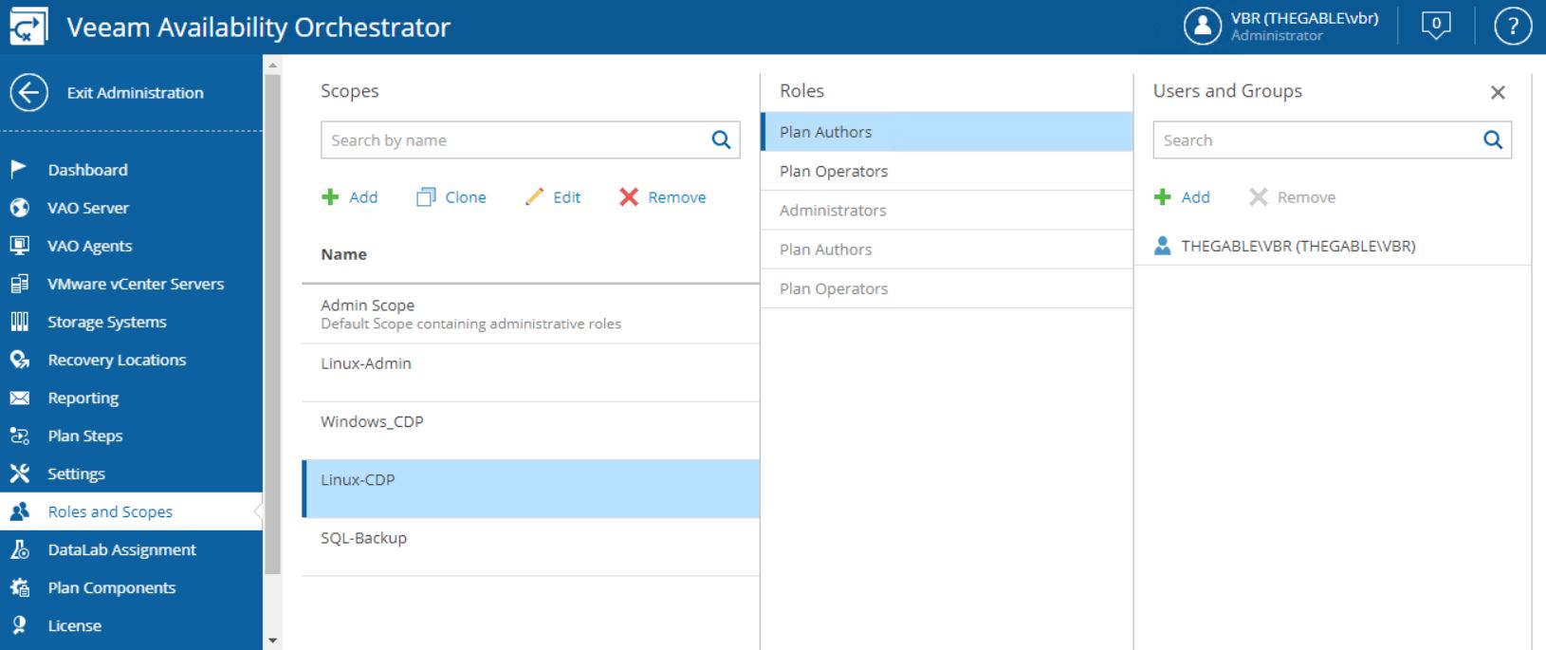This screenshot has width=1546, height=650.
Task: Click the THEGABLE\VBR user icon
Action: pyautogui.click(x=1163, y=246)
